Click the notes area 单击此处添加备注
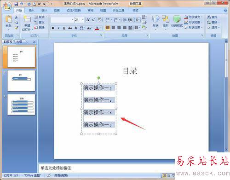The image size is (230, 180). pos(56,168)
